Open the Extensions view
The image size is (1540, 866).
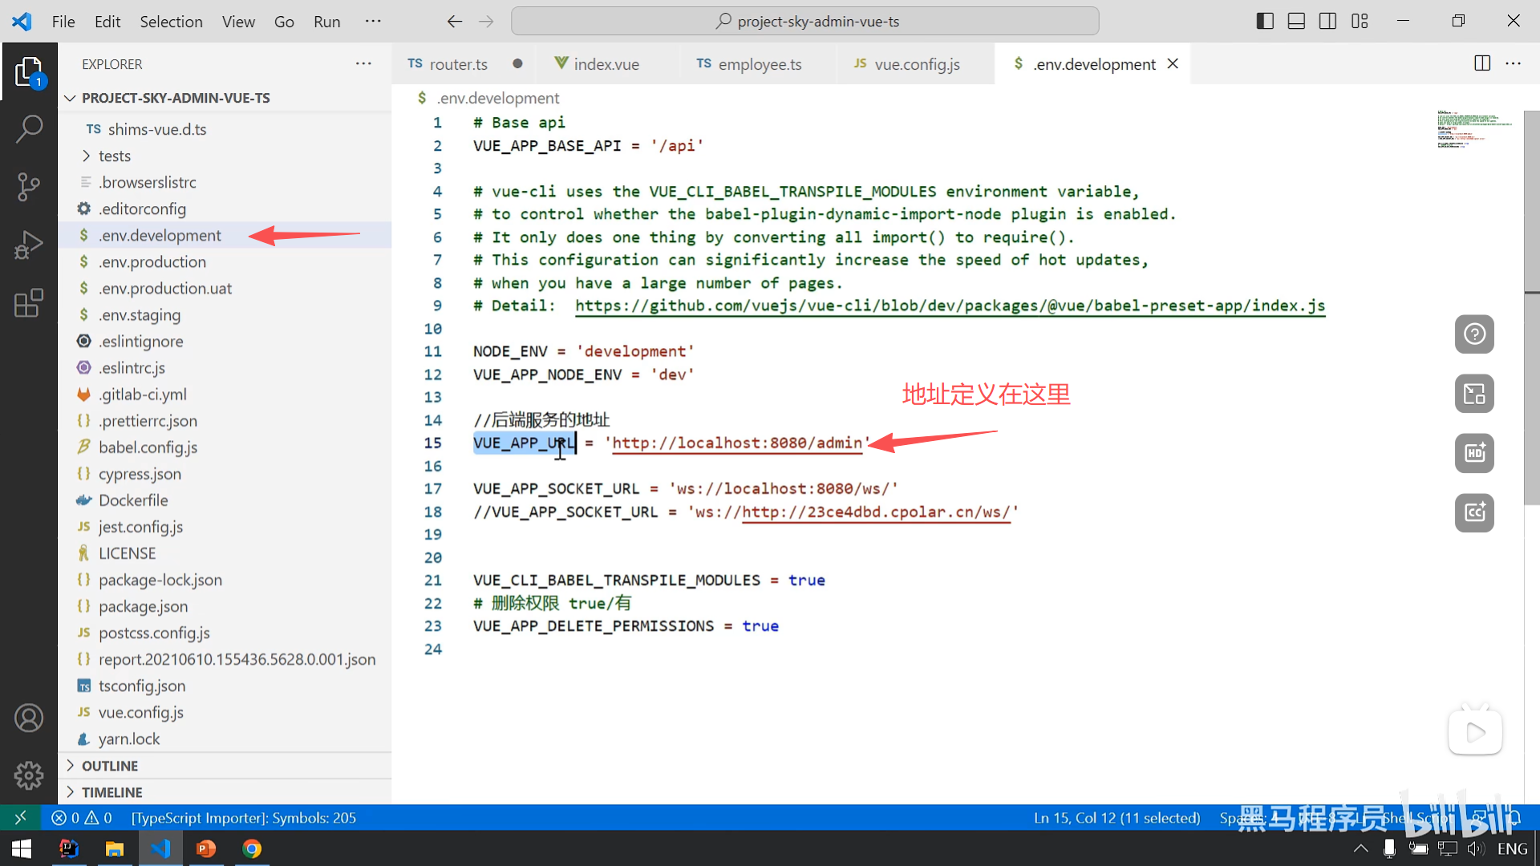29,303
